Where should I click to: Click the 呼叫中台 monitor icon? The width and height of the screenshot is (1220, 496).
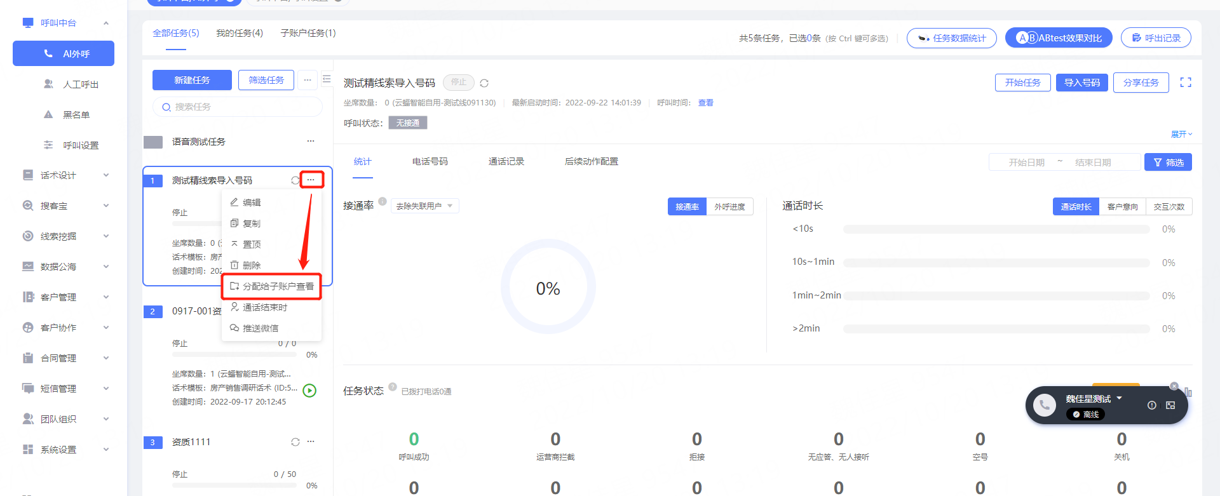28,23
